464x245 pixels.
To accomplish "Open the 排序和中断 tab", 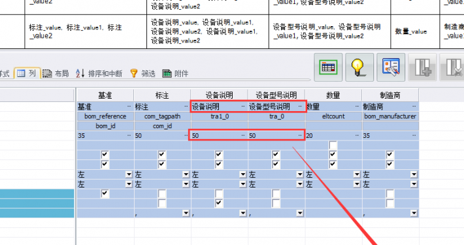I will point(99,73).
